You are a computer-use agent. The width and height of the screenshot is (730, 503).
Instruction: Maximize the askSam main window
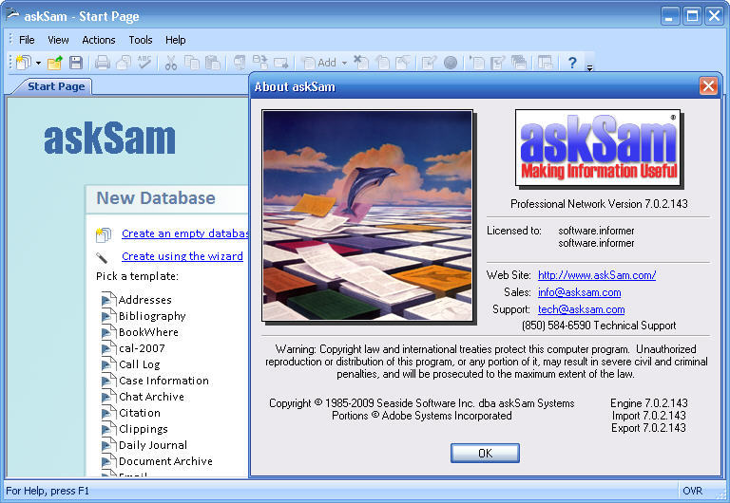click(x=692, y=16)
